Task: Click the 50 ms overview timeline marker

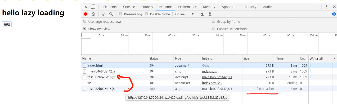Action: point(196,35)
